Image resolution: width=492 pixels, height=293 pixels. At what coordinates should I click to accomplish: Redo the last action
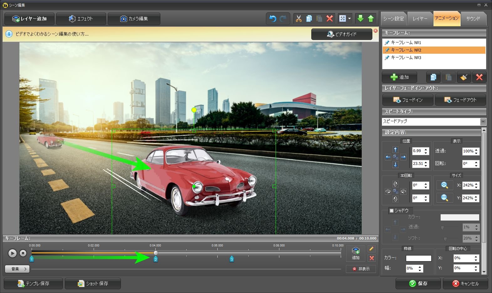click(x=283, y=19)
